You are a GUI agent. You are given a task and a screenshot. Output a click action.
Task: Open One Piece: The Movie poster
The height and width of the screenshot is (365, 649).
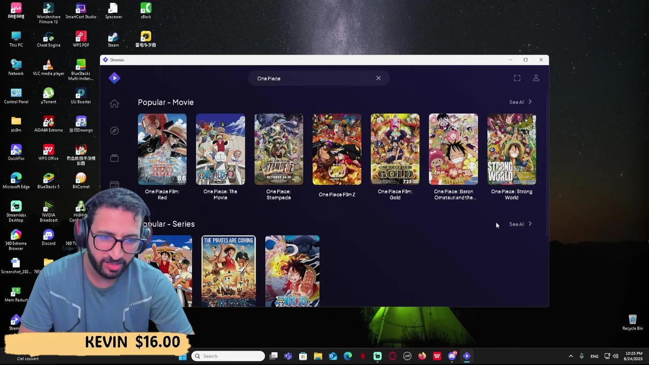click(x=221, y=149)
